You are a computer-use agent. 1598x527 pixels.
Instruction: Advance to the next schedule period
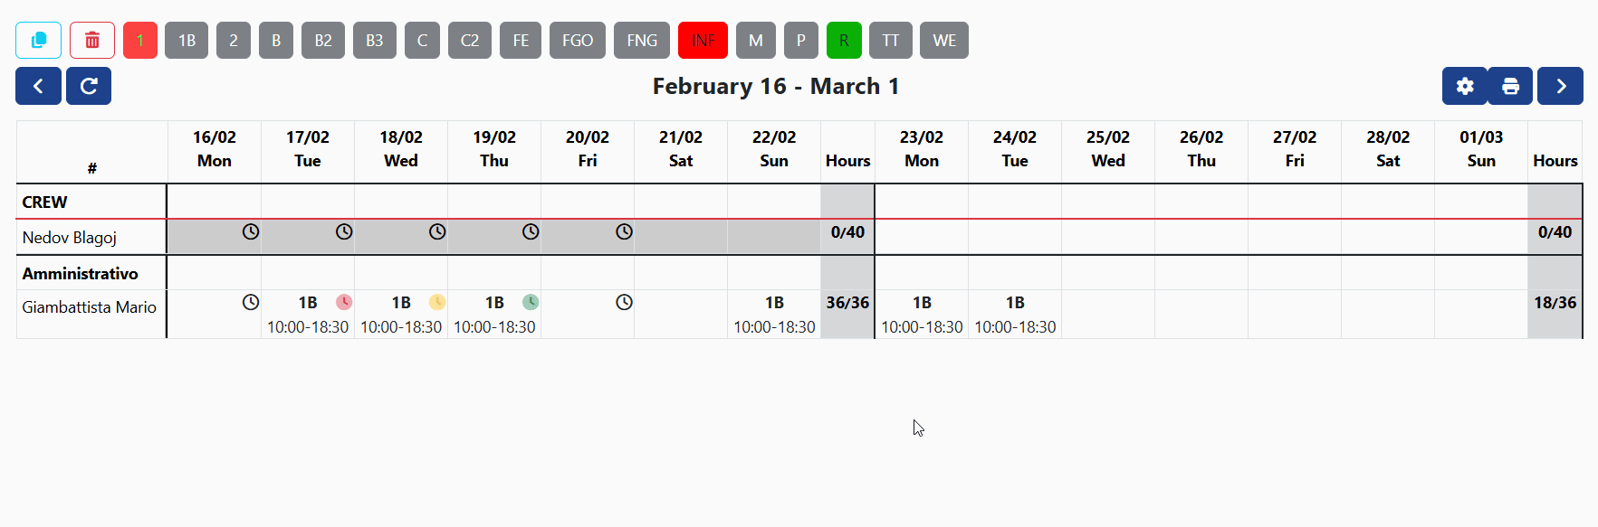tap(1560, 86)
